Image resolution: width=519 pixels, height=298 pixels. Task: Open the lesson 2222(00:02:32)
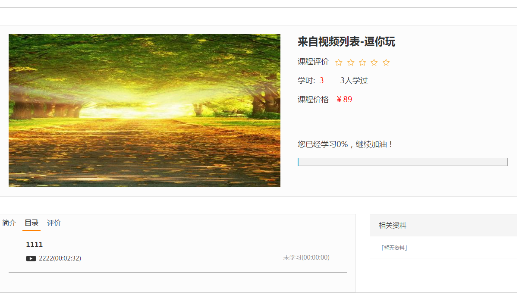(x=60, y=258)
